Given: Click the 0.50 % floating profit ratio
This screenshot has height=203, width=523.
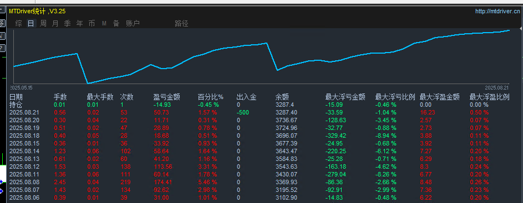Looking at the screenshot, I should click(x=479, y=113).
